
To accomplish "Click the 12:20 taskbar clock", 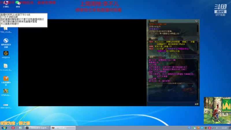I will point(224,128).
